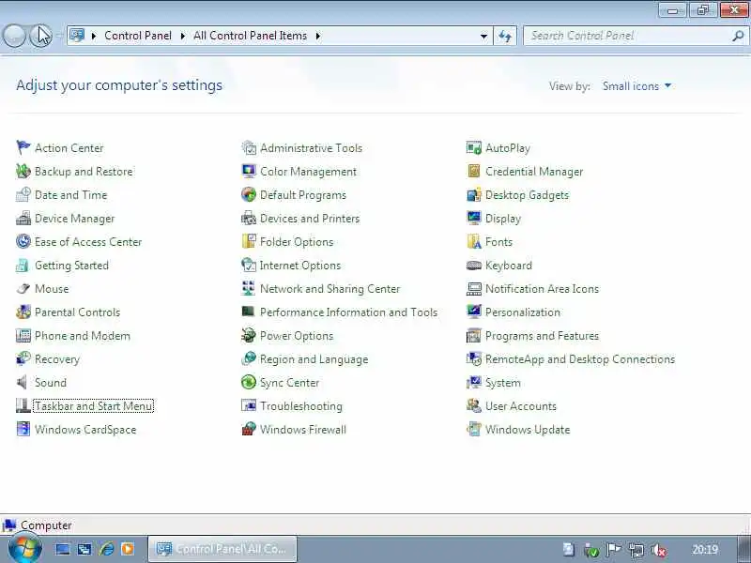Click the Computer label in the status bar

46,525
